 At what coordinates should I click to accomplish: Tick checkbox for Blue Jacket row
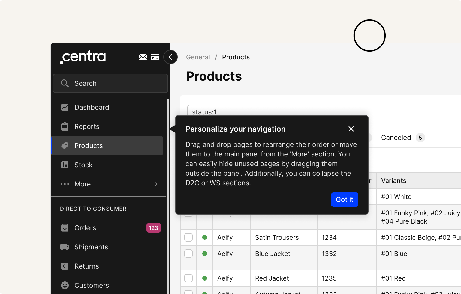(x=188, y=254)
